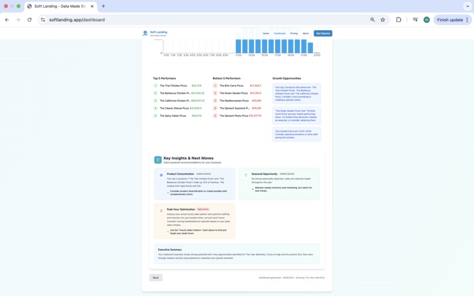Open the media controls icon in toolbar
This screenshot has height=296, width=474.
click(415, 19)
